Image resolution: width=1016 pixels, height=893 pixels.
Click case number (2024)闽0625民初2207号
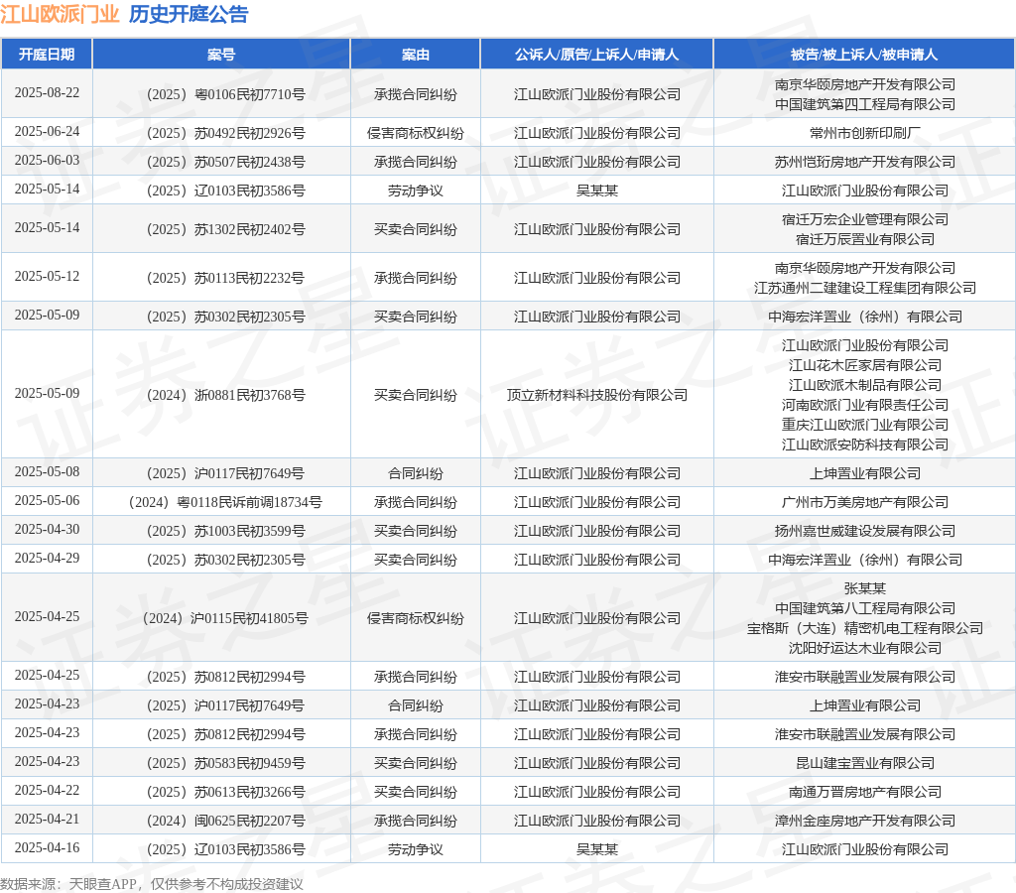pos(225,822)
